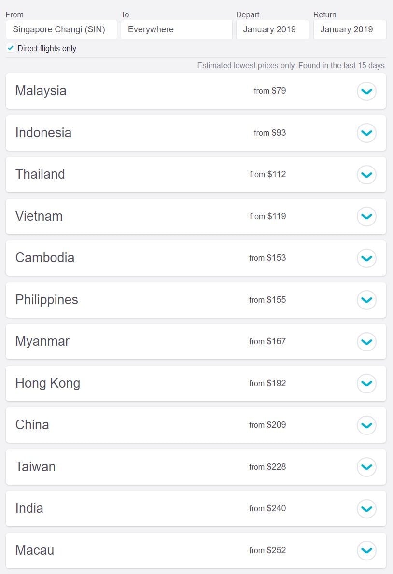Uncheck the Direct flights only checkbox
This screenshot has width=393, height=574.
[x=11, y=48]
